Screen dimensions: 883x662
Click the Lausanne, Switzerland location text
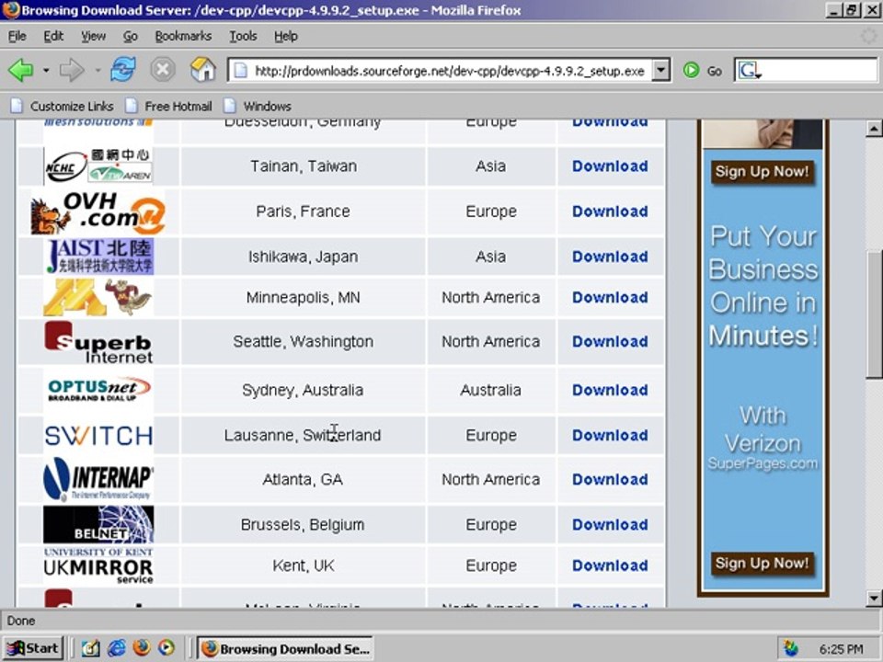click(303, 435)
